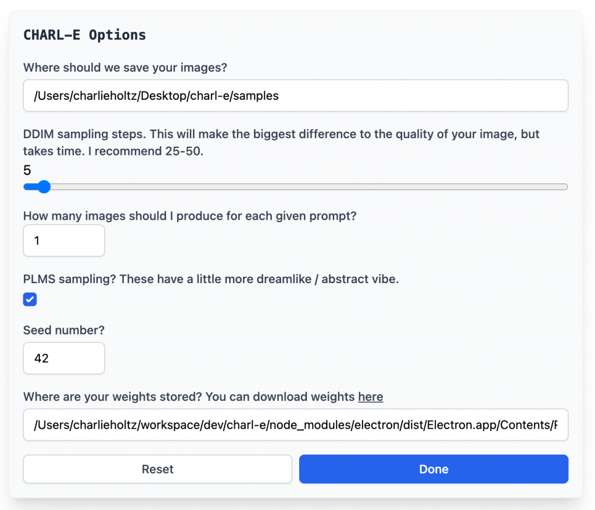Select the seed number field showing 42
This screenshot has width=595, height=510.
click(x=64, y=358)
